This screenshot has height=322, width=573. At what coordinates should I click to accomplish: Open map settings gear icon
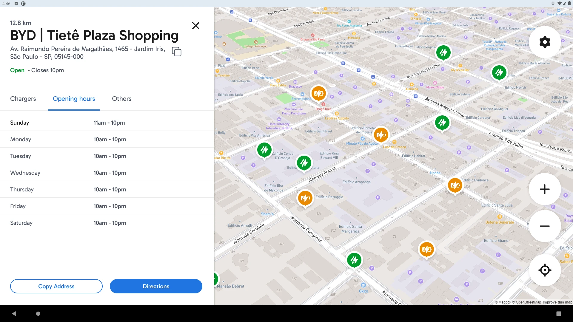545,42
